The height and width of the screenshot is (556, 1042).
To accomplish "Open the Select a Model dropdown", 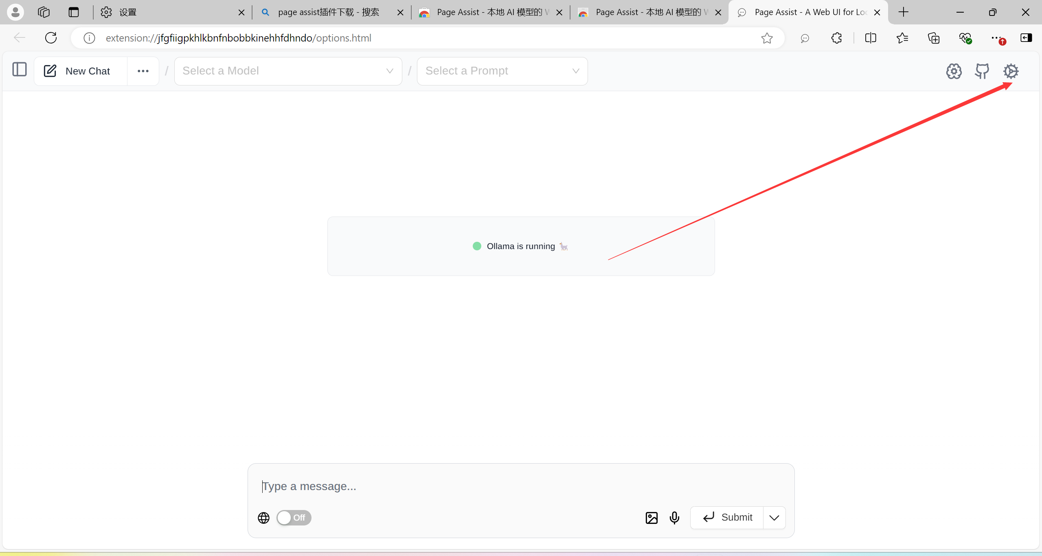I will click(288, 71).
